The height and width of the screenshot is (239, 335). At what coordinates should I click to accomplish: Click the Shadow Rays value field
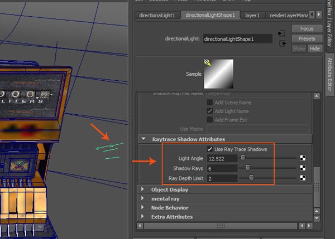tap(222, 168)
